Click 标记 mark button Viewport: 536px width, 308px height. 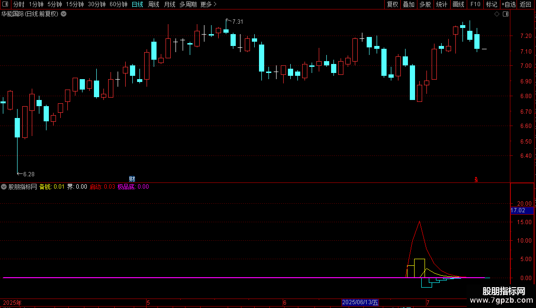point(491,4)
